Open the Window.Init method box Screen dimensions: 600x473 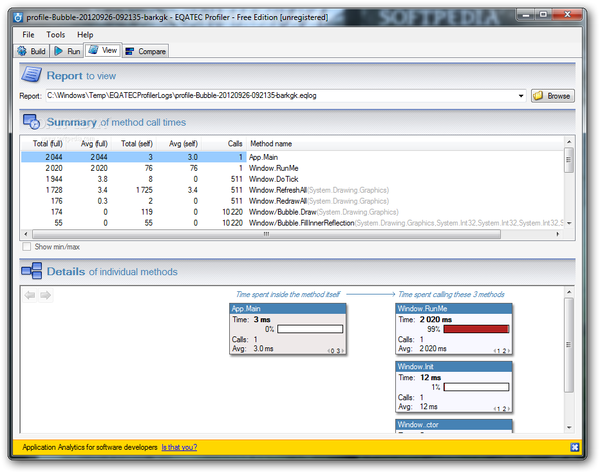pos(454,387)
